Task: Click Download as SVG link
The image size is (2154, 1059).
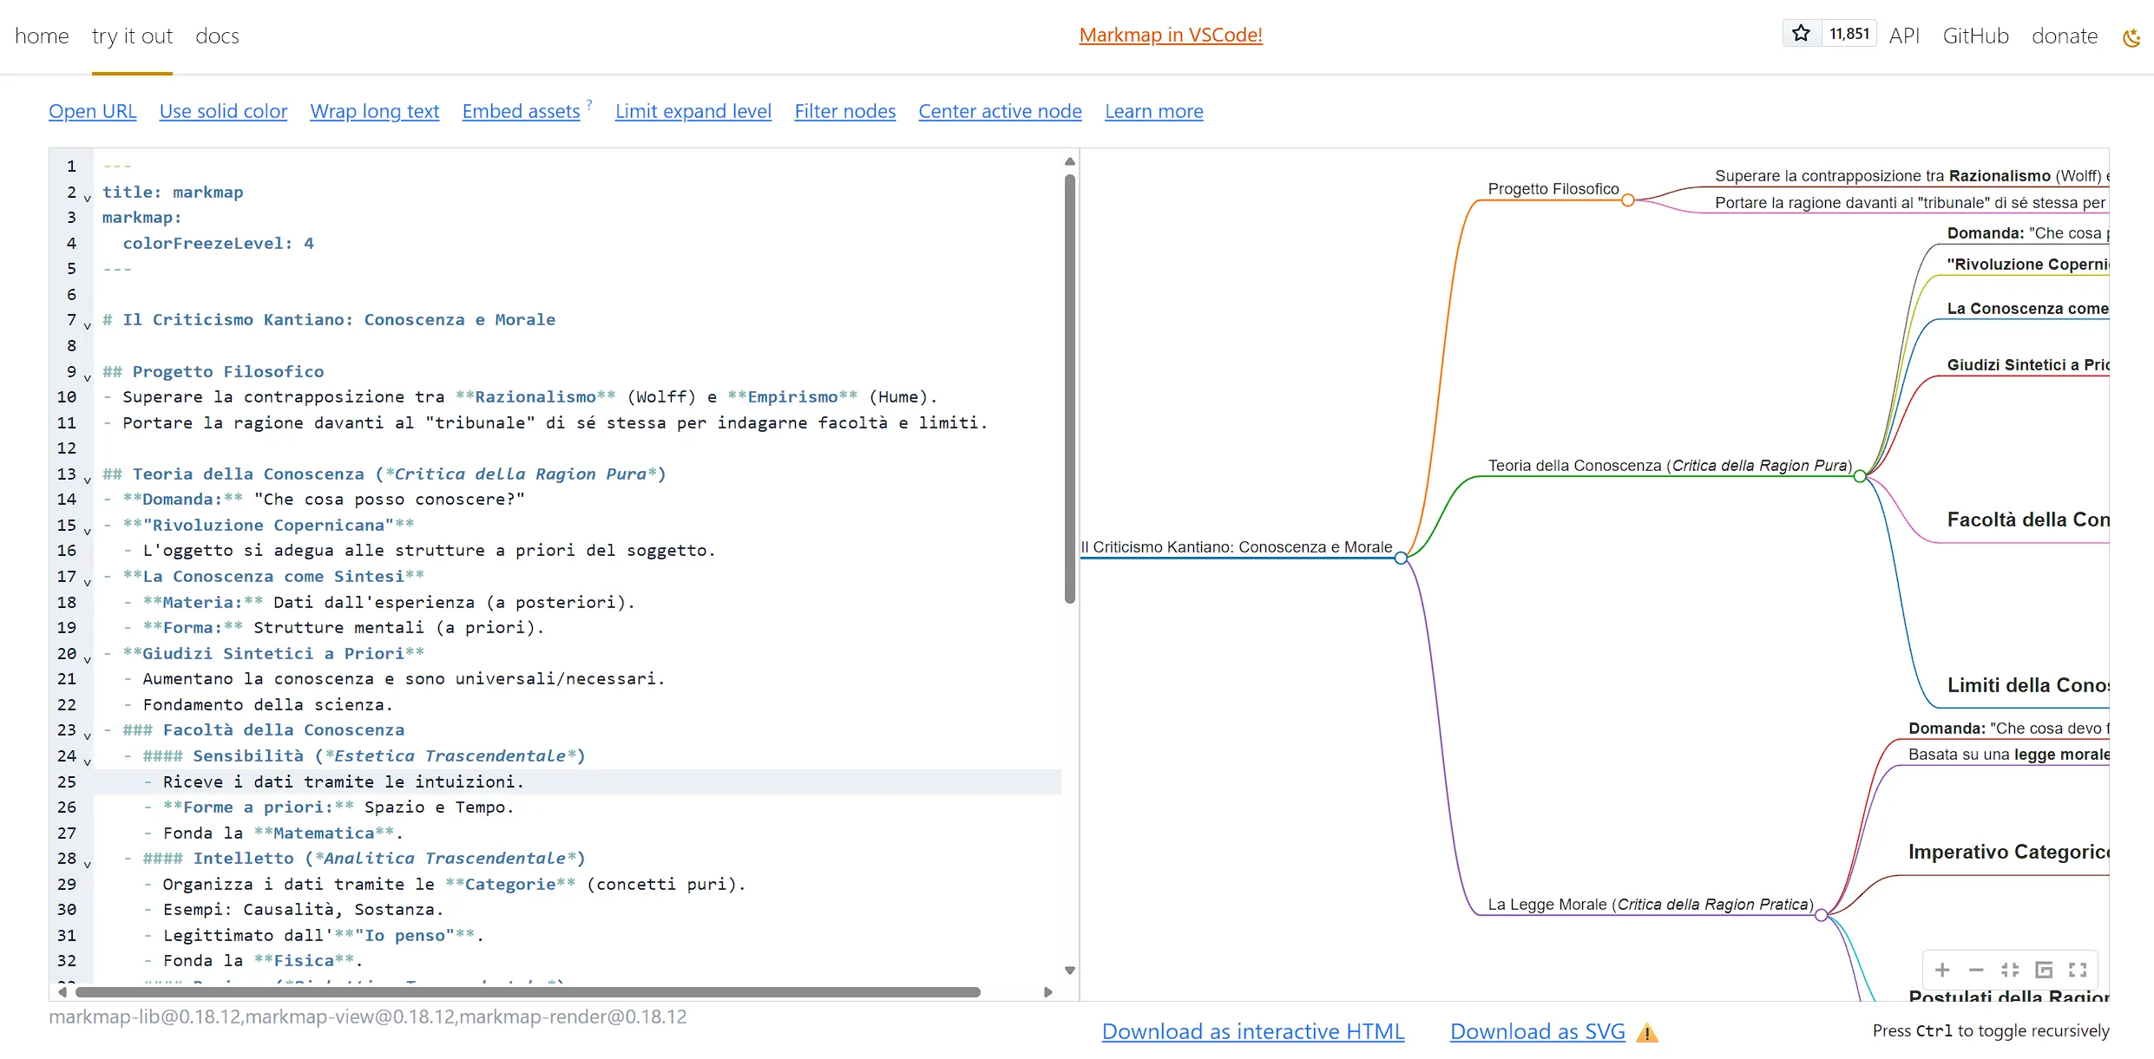Action: 1538,1031
